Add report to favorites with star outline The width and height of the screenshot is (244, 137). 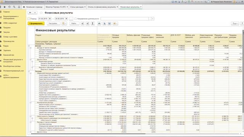[41, 13]
